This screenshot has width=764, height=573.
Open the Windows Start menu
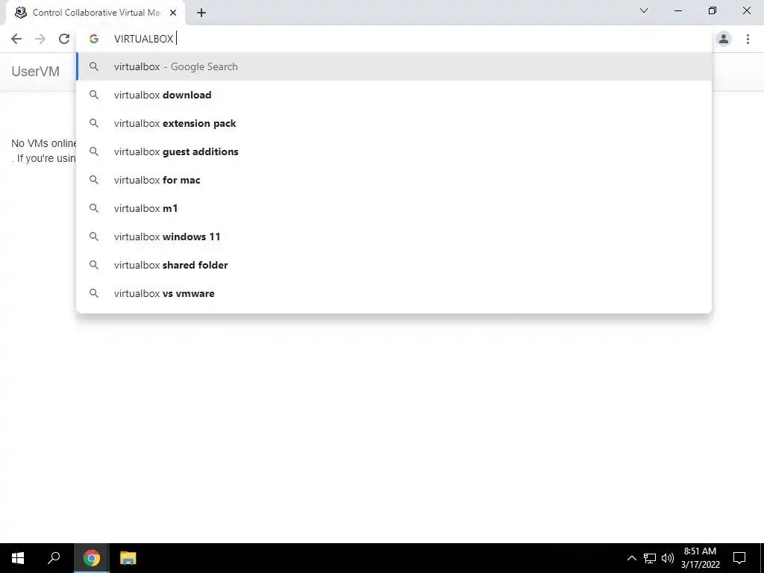tap(18, 558)
